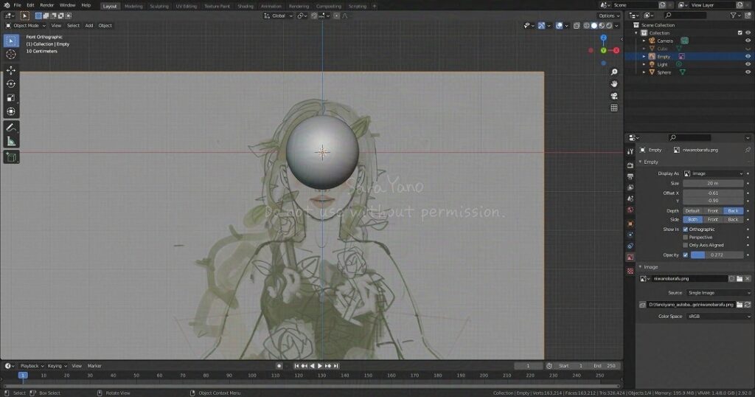The image size is (755, 397).
Task: Open the Color Space sRGB dropdown
Action: [x=717, y=317]
